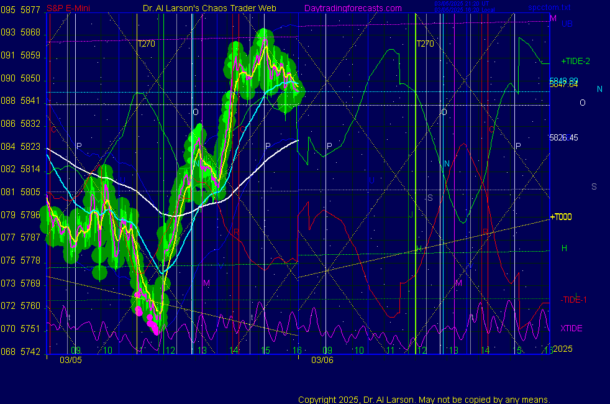This screenshot has height=404, width=610.
Task: Click price axis label "093 5868"
Action: (x=20, y=33)
